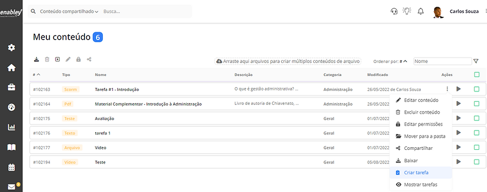
Task: Expand the Conteúdo compartilhado search dropdown
Action: pyautogui.click(x=69, y=12)
